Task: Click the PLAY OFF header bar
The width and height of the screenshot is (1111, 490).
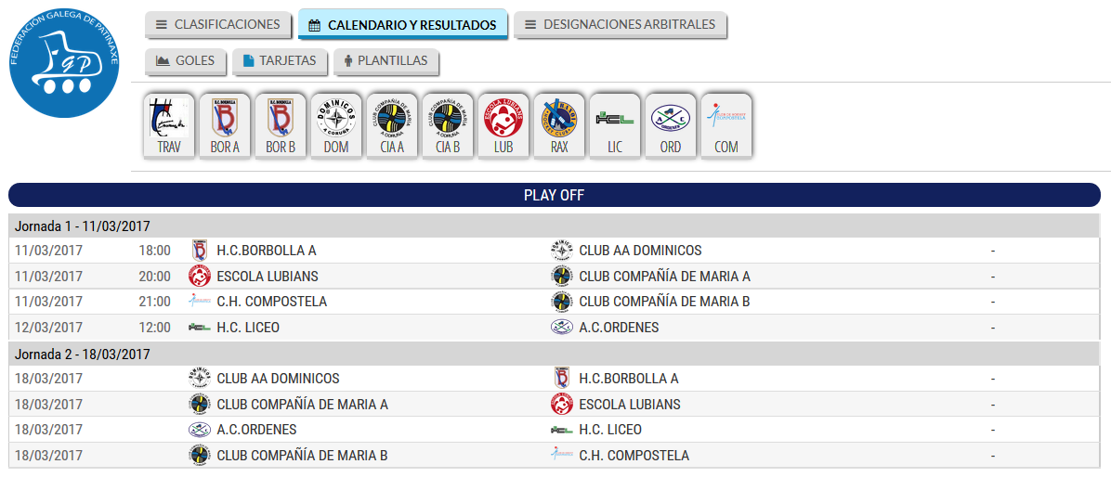Action: click(554, 196)
